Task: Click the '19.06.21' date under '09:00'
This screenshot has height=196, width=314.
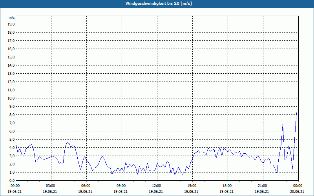Action: pyautogui.click(x=120, y=191)
